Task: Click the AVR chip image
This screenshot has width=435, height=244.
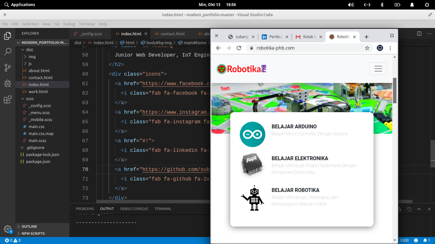Action: pyautogui.click(x=252, y=165)
